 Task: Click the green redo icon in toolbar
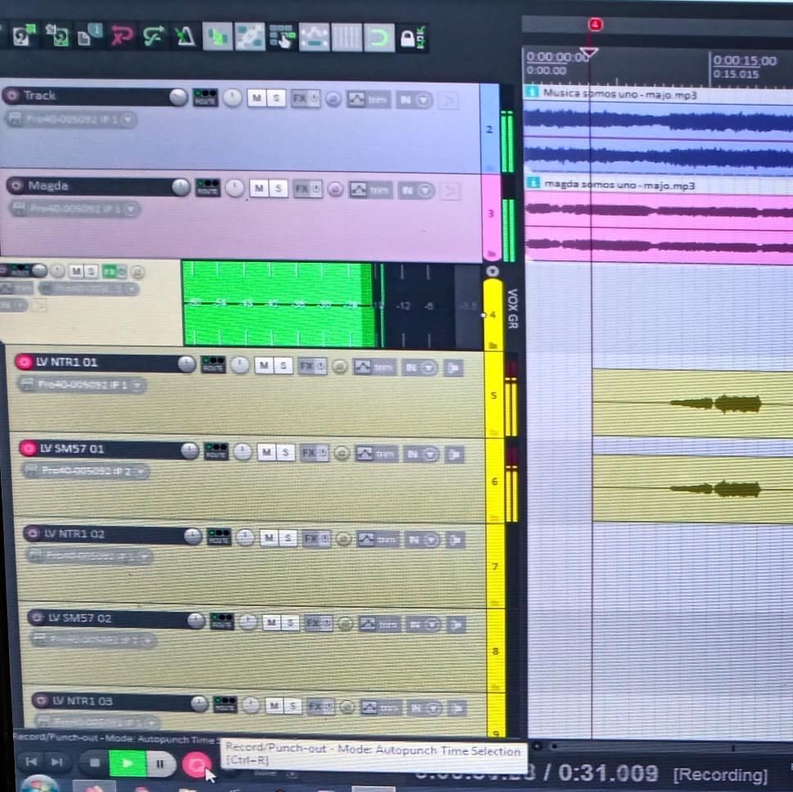pyautogui.click(x=152, y=37)
